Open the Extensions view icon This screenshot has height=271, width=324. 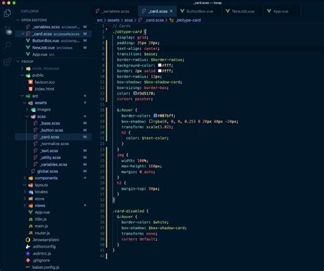8,62
